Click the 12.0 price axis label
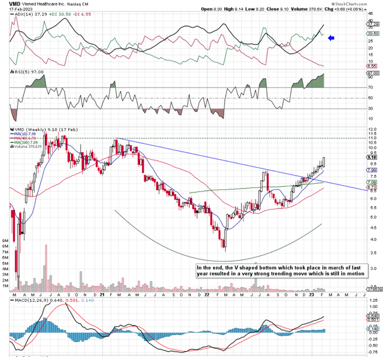 tap(372, 129)
